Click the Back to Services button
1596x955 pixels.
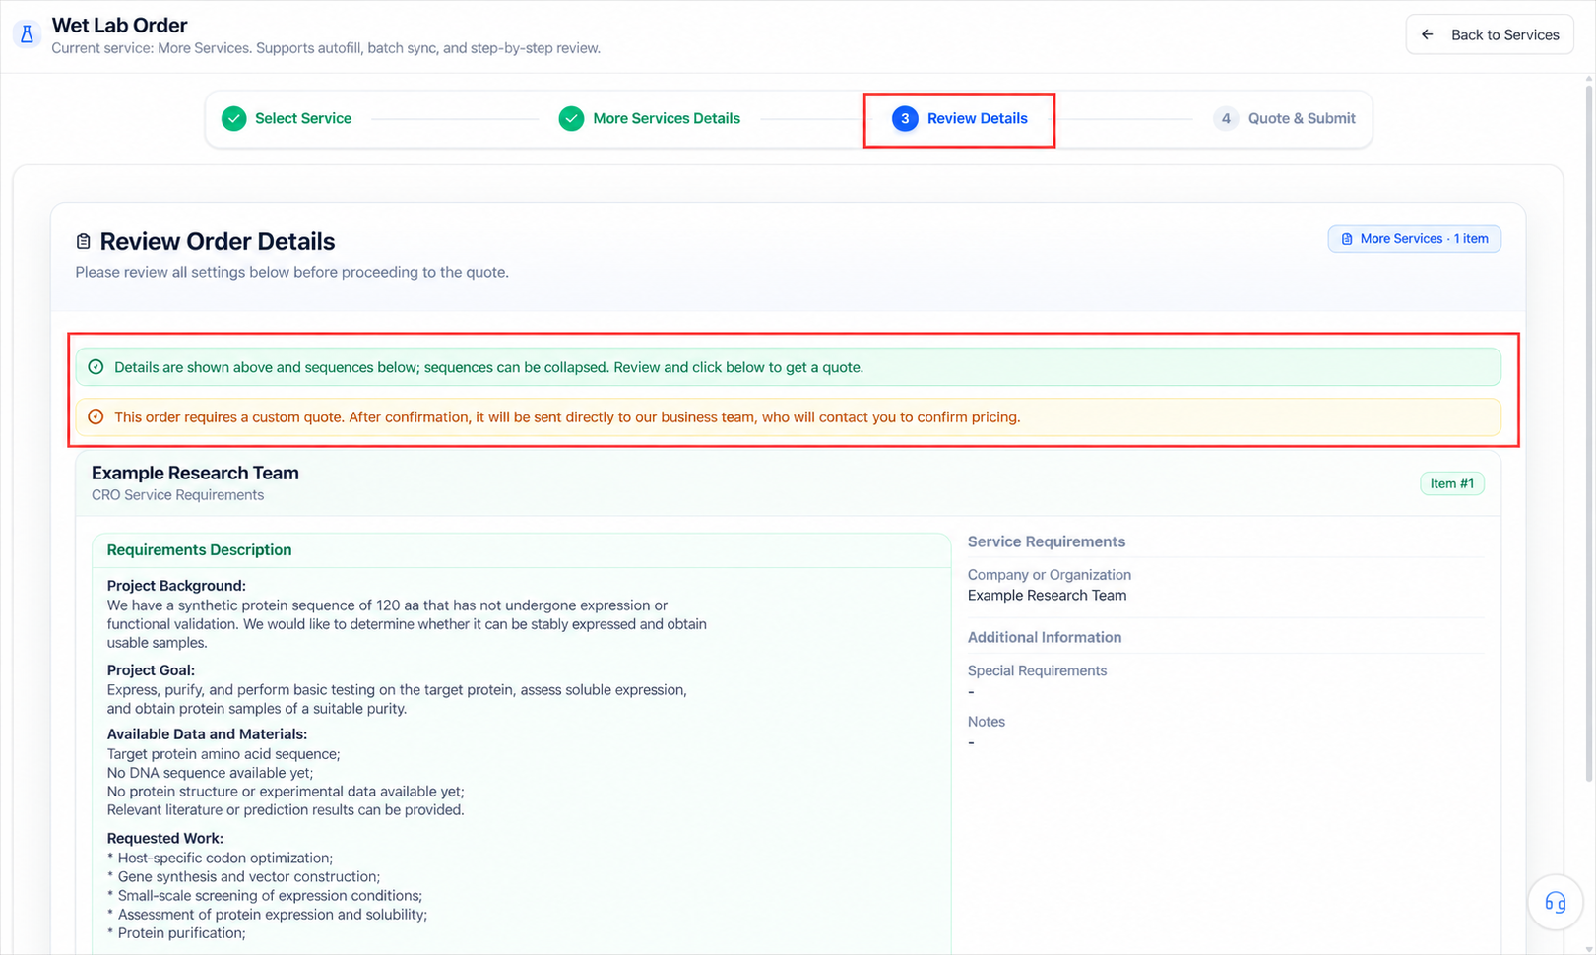[x=1489, y=34]
